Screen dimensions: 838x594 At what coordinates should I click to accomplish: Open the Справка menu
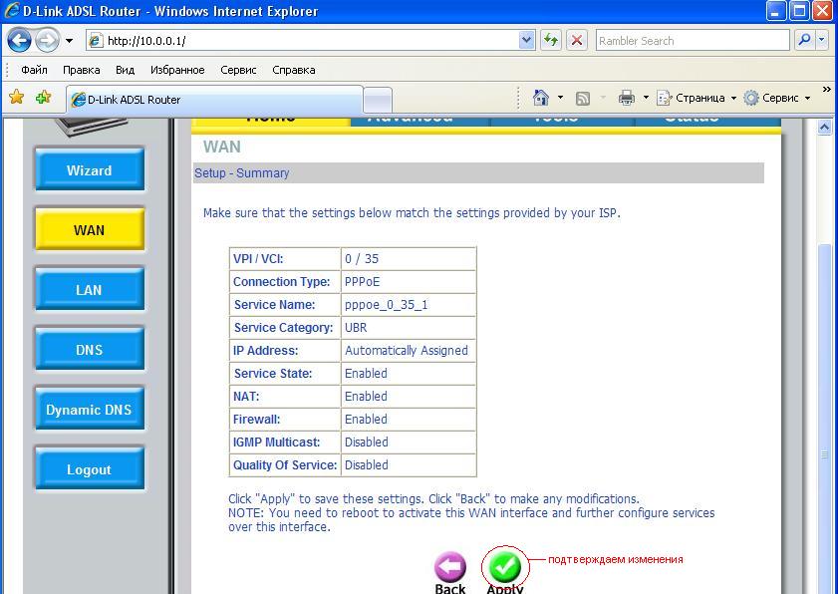tap(293, 70)
